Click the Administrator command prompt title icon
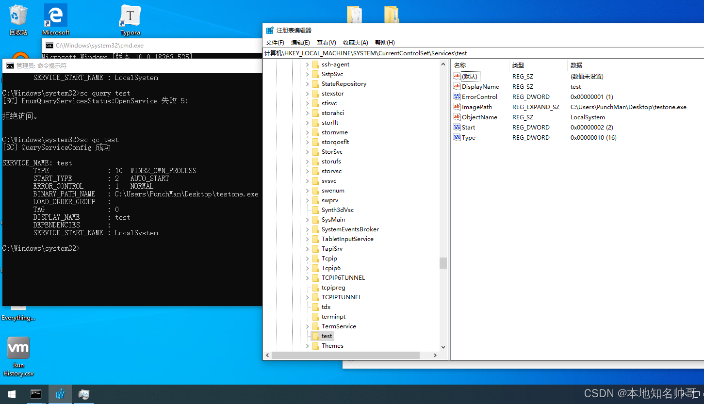 click(x=10, y=66)
